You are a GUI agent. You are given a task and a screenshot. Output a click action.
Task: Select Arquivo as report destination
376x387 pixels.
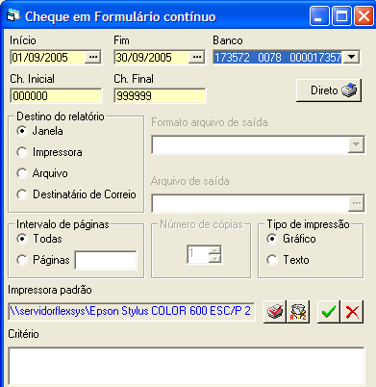42,173
